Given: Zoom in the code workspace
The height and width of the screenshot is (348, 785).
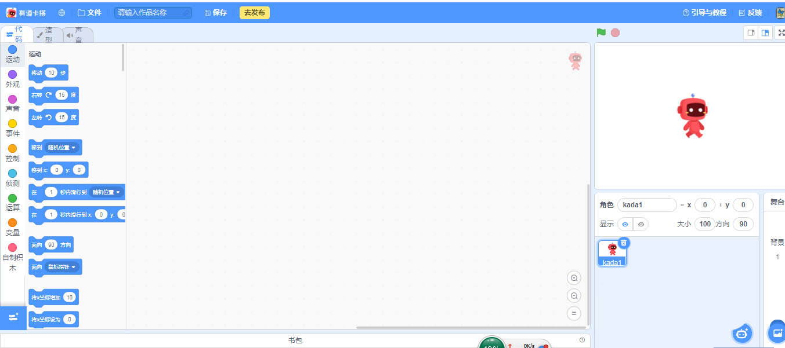Looking at the screenshot, I should click(x=574, y=278).
